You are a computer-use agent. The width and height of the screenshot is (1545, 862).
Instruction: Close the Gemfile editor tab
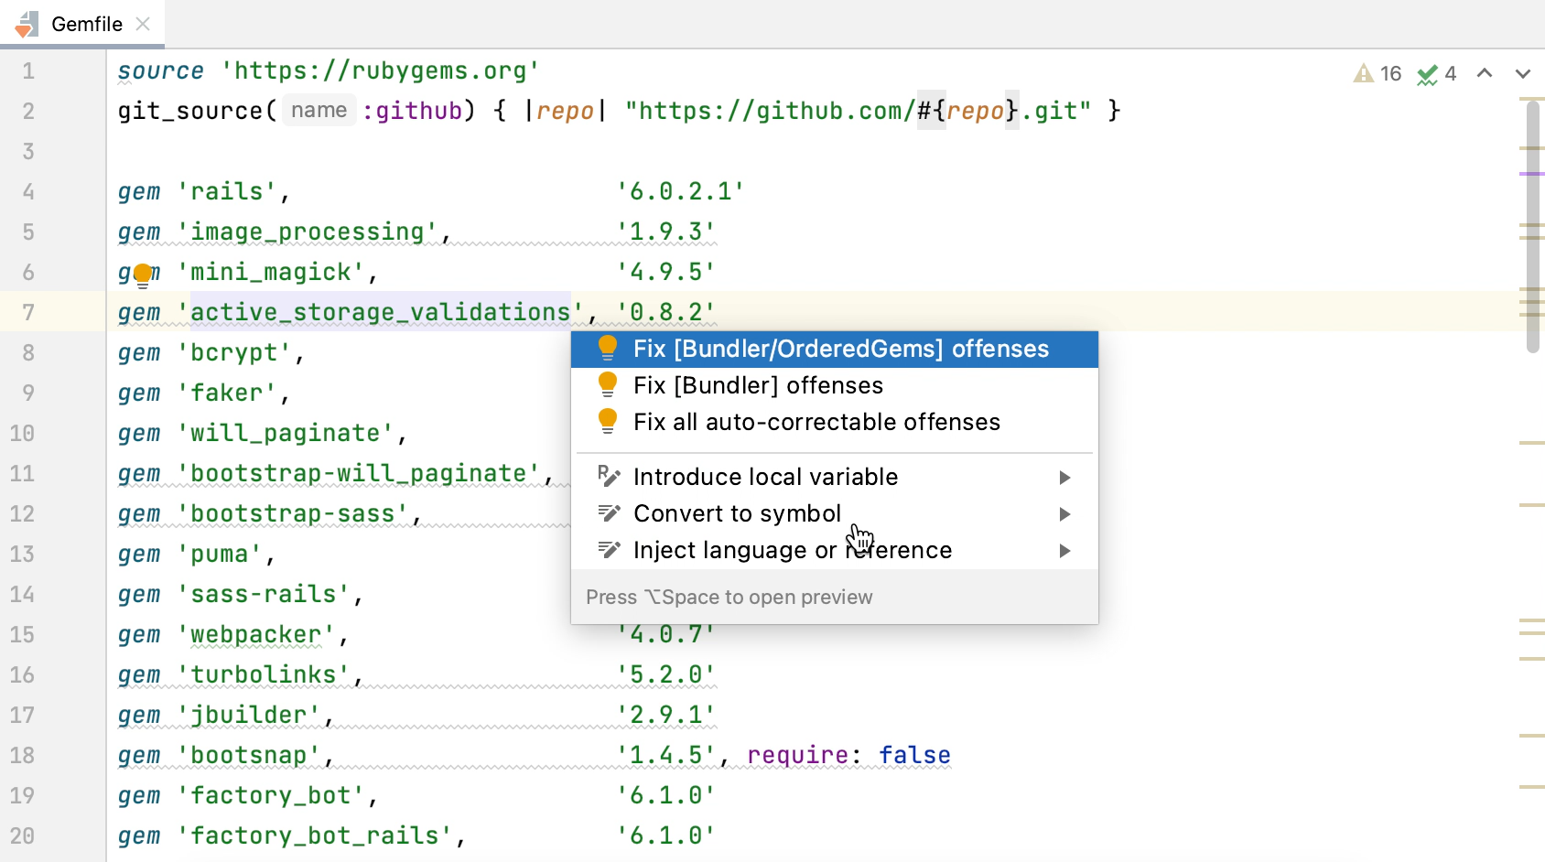[143, 24]
